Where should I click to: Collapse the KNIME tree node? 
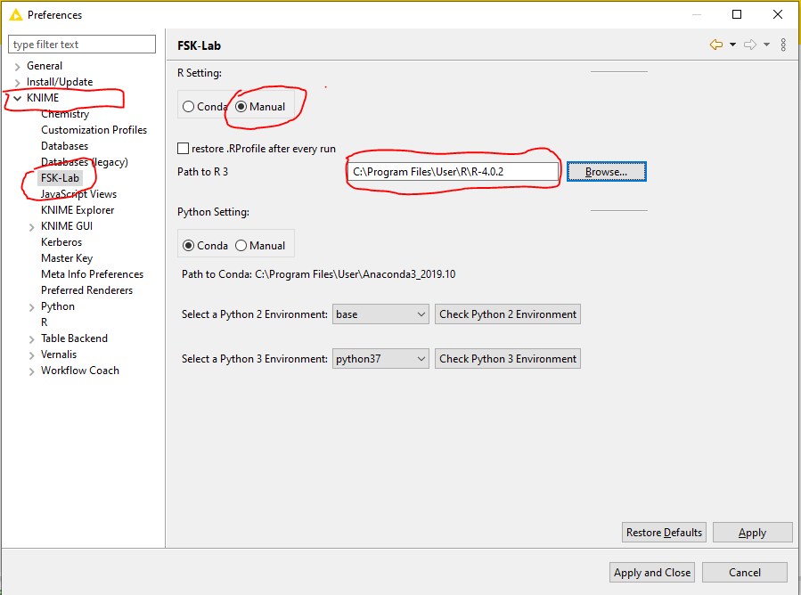click(17, 98)
